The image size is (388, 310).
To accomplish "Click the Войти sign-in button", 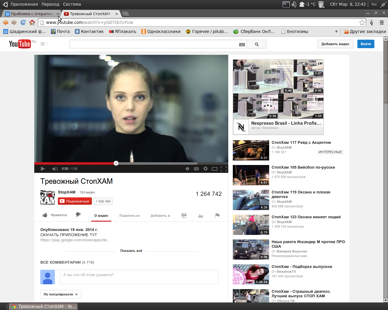I will (x=366, y=44).
